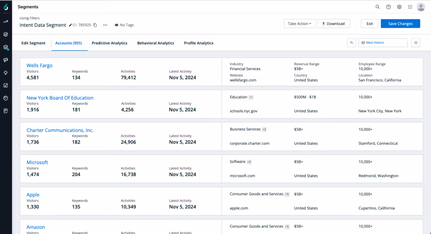The image size is (431, 234).
Task: Click the $500M - $1B revenue range
Action: point(305,97)
